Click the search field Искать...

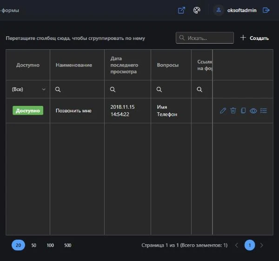(205, 38)
